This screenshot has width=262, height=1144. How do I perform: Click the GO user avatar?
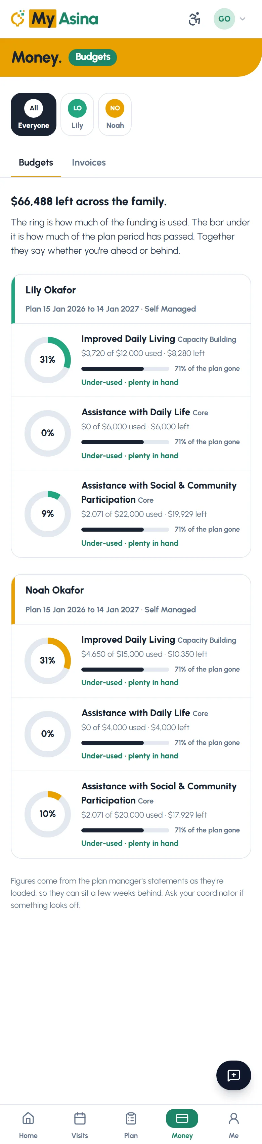click(224, 19)
